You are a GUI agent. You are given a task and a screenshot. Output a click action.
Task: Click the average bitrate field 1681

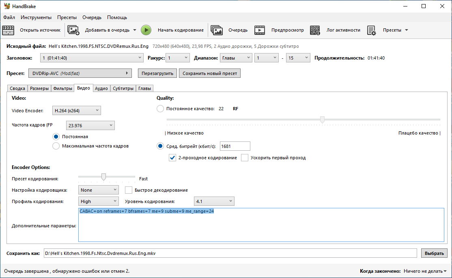[x=235, y=146]
